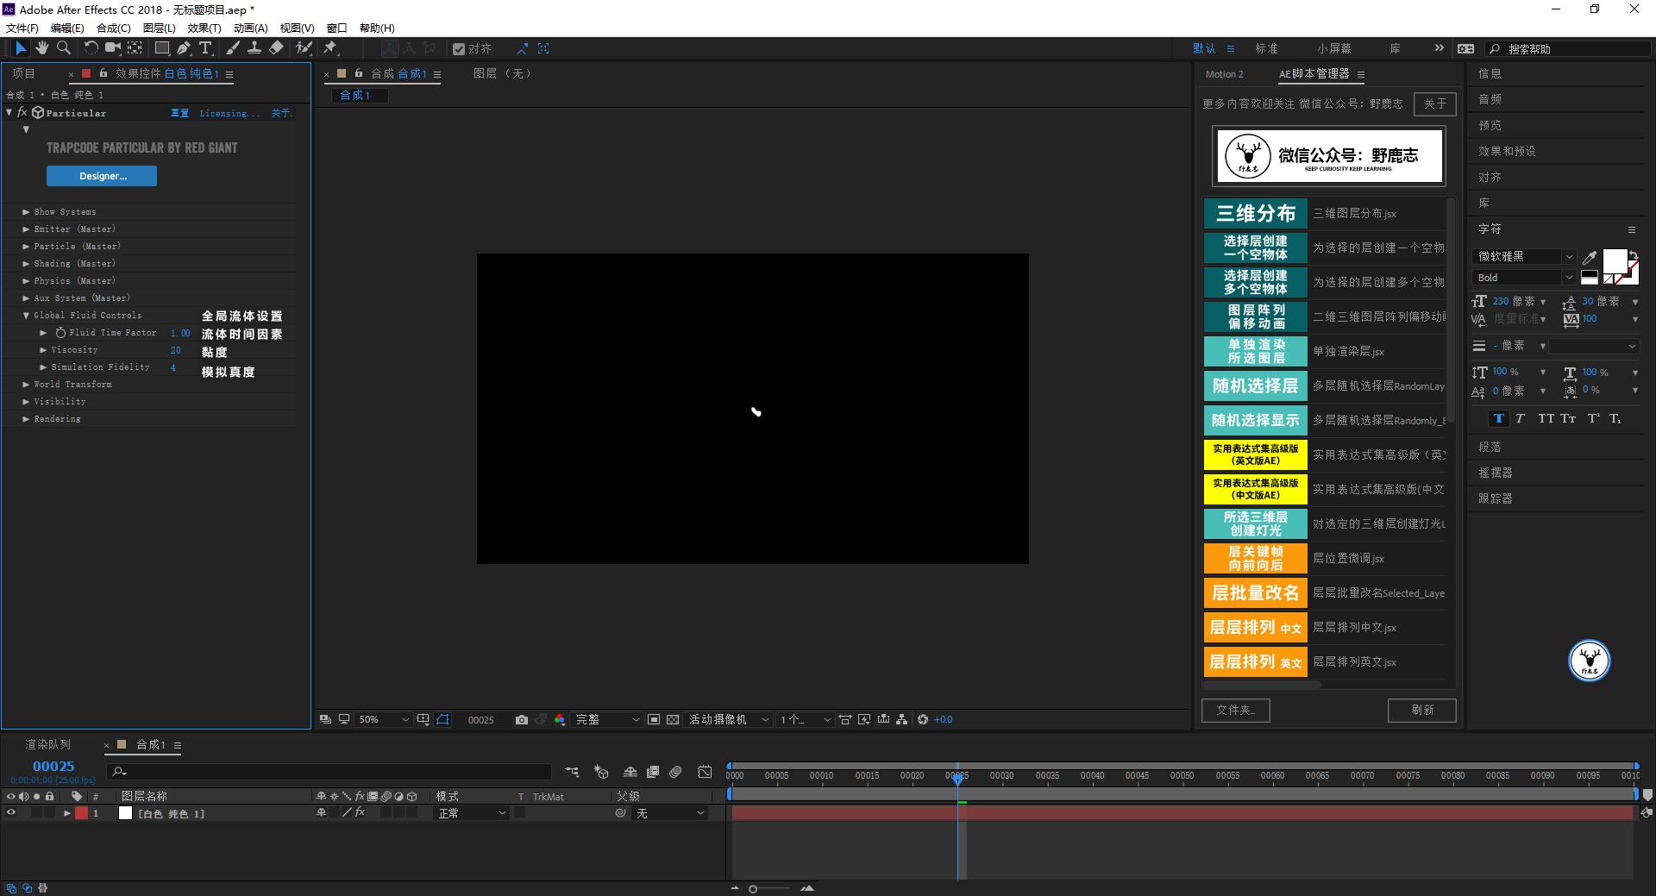Open the 50% magnification dropdown
This screenshot has height=896, width=1656.
pos(384,719)
